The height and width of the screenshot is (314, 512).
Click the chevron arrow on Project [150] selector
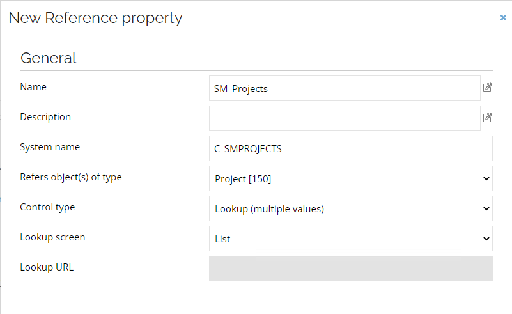pyautogui.click(x=486, y=178)
